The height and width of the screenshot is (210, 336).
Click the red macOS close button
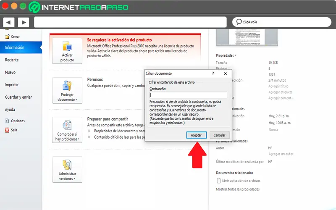pos(5,6)
